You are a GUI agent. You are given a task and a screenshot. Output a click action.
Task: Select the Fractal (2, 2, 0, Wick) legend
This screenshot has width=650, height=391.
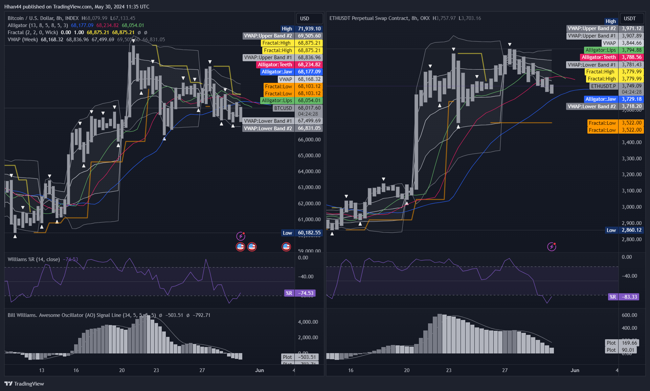coord(33,32)
